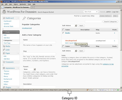Image resolution: width=122 pixels, height=100 pixels.
Task: Click the top Apply button
Action: (x=81, y=25)
